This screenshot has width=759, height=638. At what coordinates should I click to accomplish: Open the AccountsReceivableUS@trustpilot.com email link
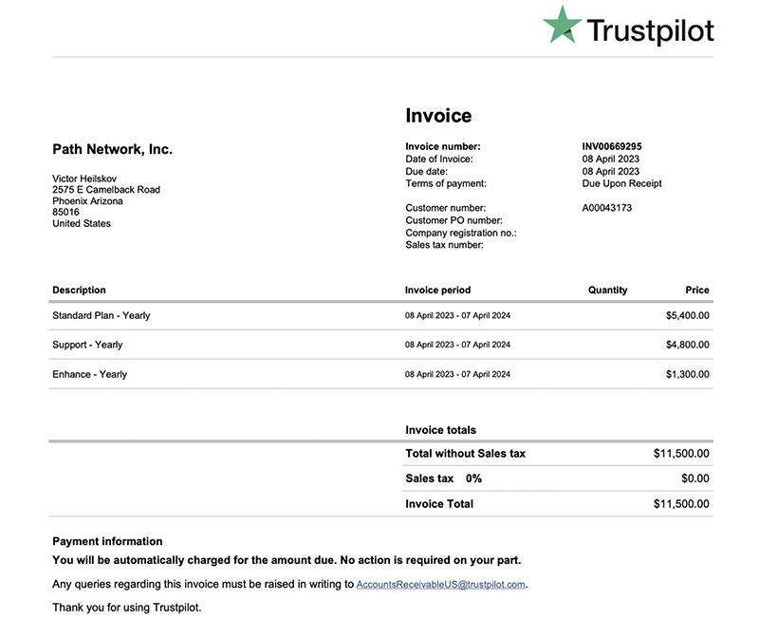pos(440,584)
